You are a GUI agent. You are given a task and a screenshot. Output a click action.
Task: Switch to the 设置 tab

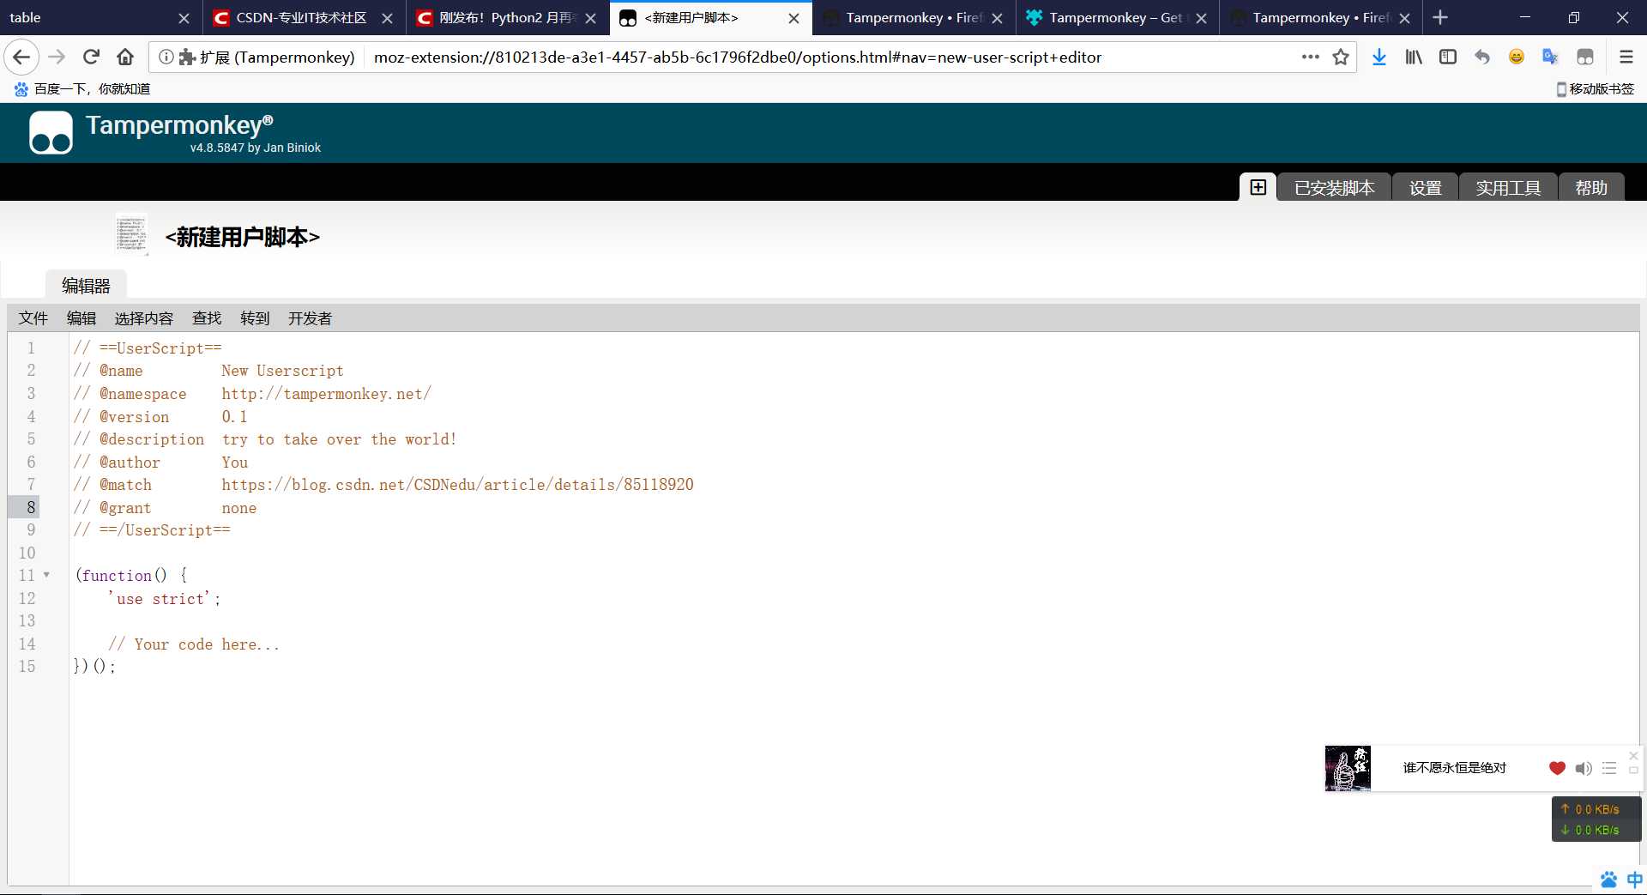pyautogui.click(x=1425, y=188)
